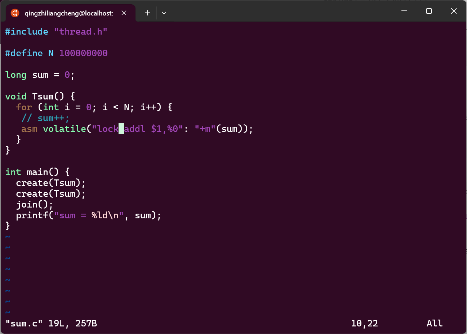Click the number 100000000 in the define
This screenshot has width=467, height=334.
(x=83, y=53)
